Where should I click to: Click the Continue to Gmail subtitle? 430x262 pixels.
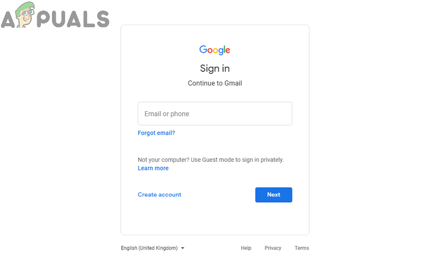pyautogui.click(x=215, y=83)
